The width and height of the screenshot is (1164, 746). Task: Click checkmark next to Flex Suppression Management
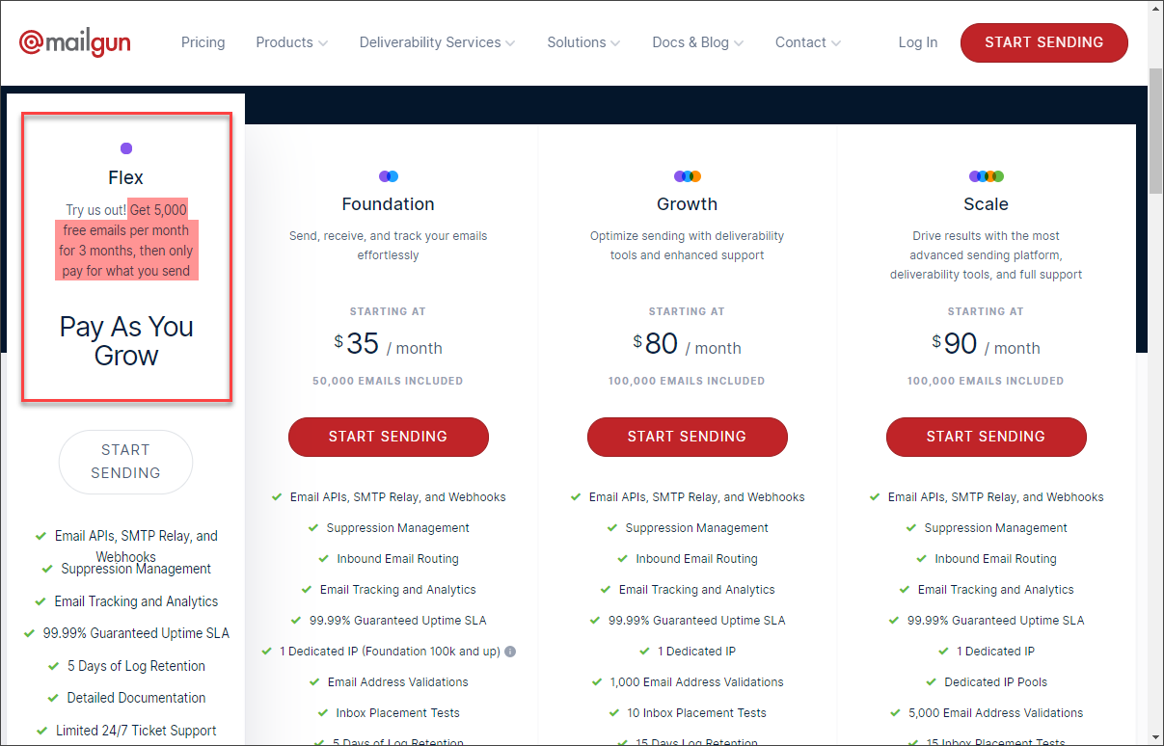(47, 569)
